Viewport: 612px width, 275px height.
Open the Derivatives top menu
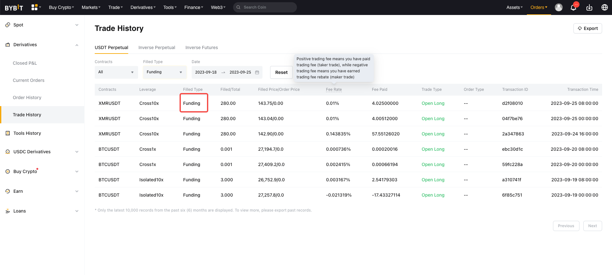pos(143,7)
